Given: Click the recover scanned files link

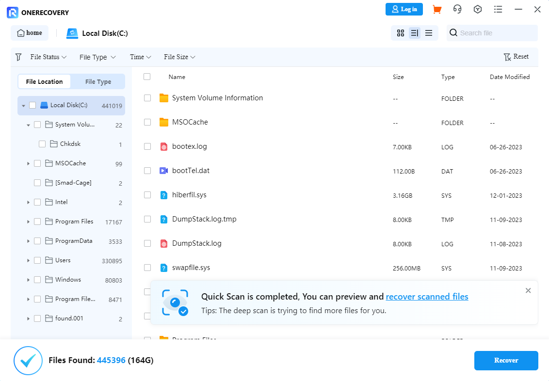Looking at the screenshot, I should (427, 297).
